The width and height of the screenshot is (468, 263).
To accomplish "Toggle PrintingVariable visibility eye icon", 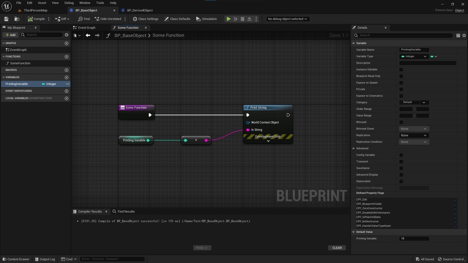I will 67,84.
